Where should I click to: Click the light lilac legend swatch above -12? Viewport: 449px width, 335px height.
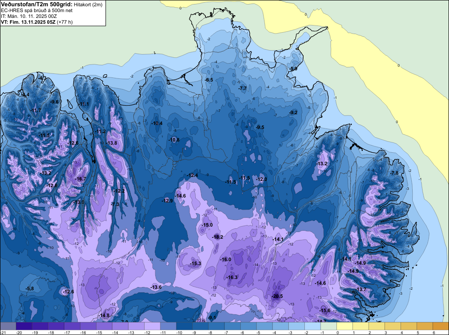[152, 326]
